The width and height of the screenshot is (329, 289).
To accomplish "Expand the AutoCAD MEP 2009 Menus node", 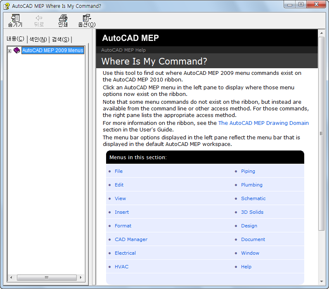I will point(9,51).
